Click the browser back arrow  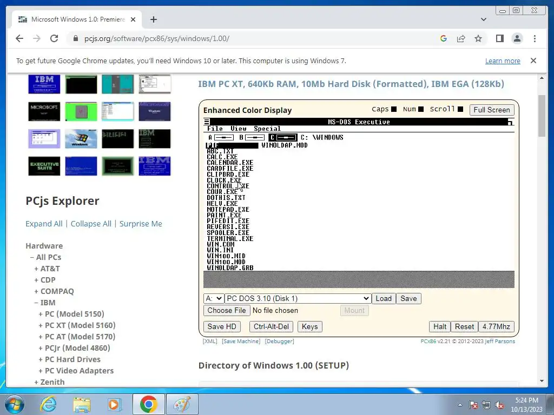(x=19, y=38)
